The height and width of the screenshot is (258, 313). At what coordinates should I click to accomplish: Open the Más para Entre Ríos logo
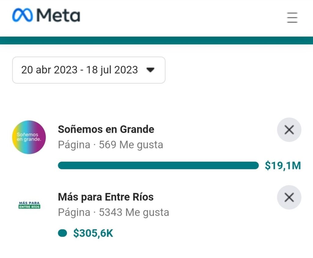click(x=29, y=205)
